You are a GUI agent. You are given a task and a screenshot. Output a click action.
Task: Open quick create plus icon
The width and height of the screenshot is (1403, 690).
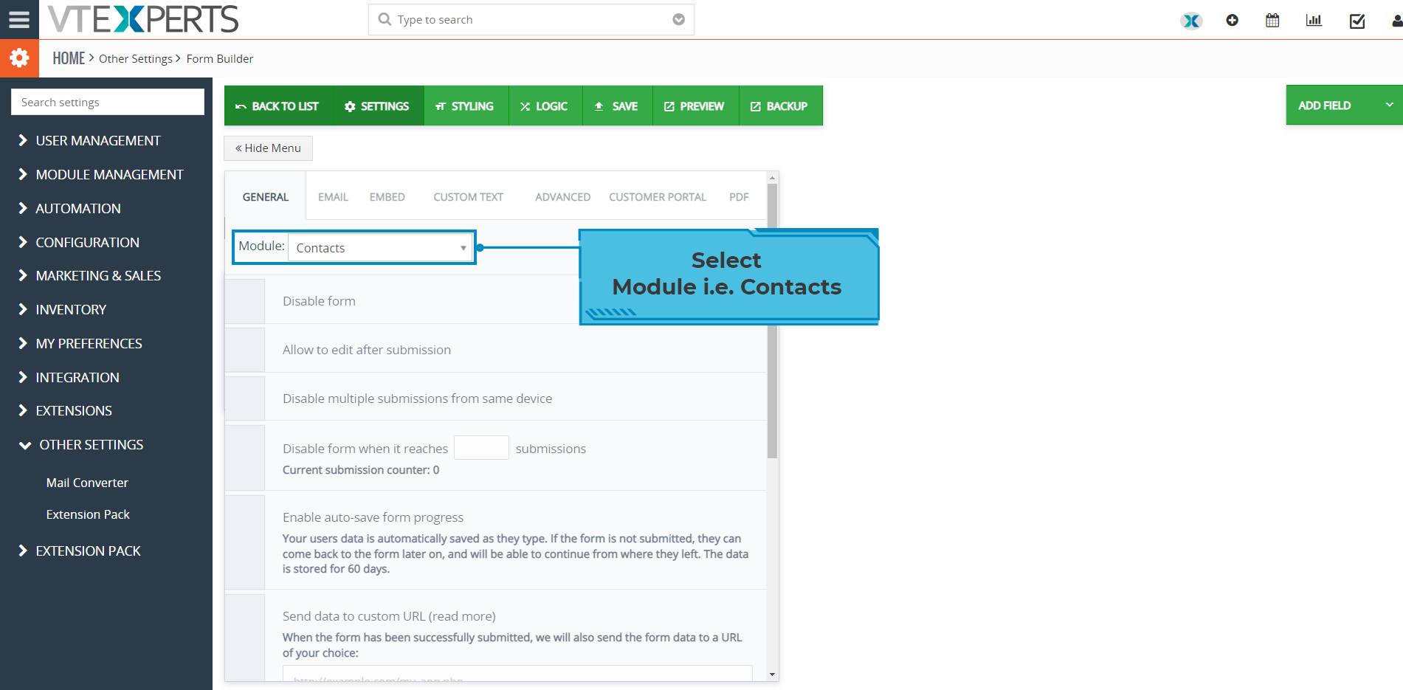pos(1232,20)
